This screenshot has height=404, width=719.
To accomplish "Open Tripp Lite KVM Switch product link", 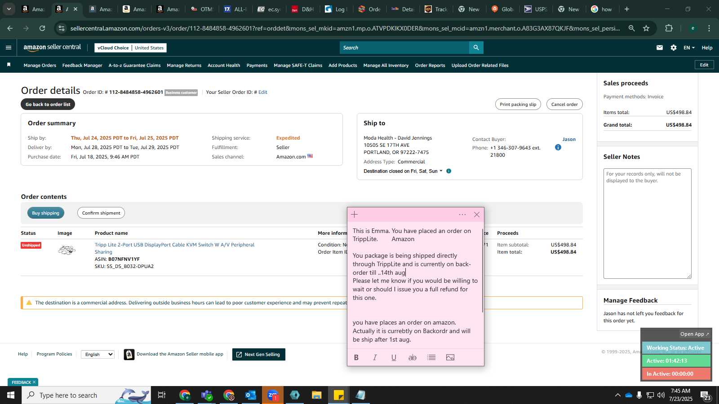I will (174, 248).
